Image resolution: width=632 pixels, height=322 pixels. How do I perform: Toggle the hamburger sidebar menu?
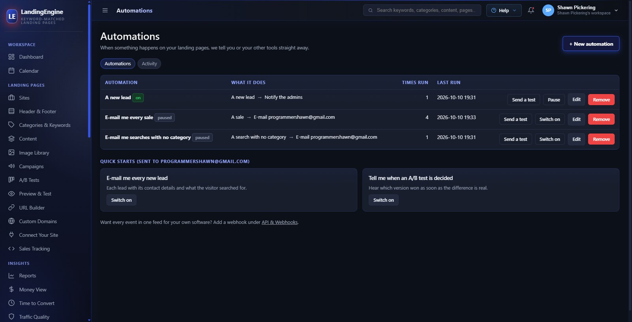point(105,10)
